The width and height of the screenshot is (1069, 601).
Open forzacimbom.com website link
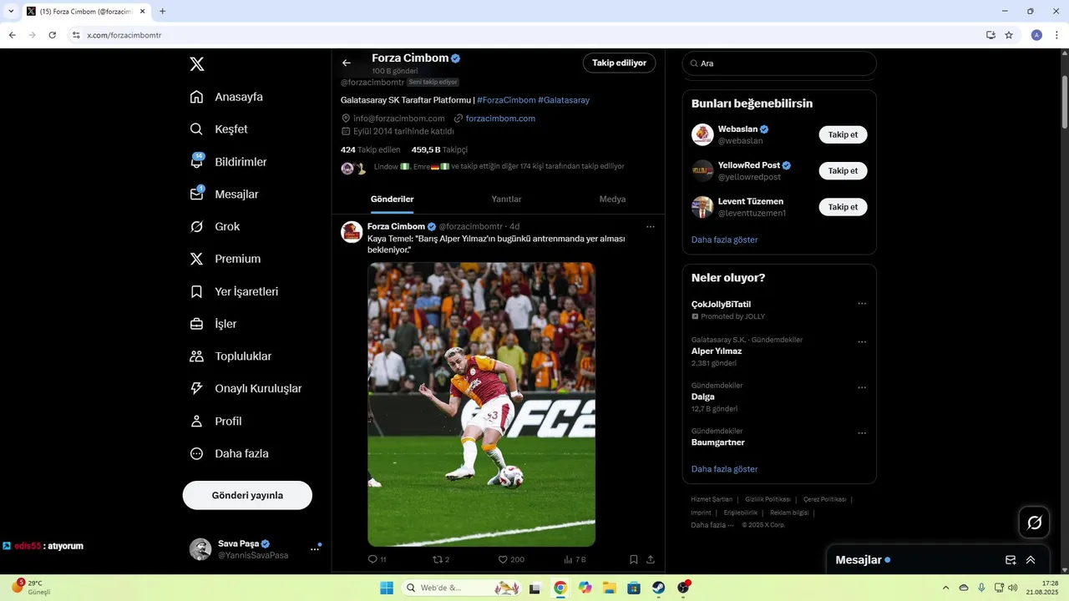(500, 119)
